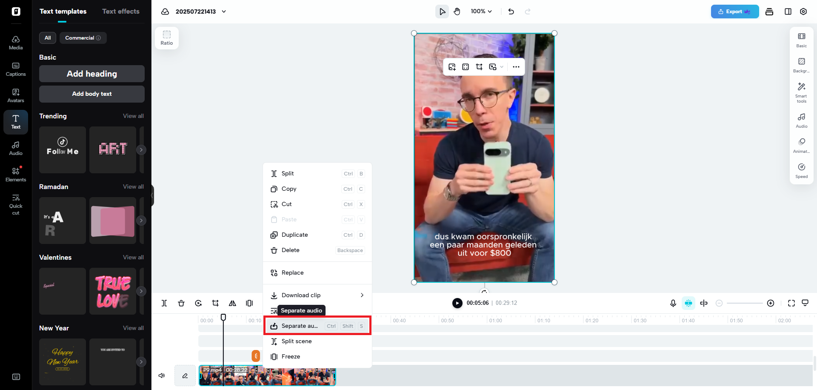
Task: Open editor settings hexagon icon
Action: [803, 11]
